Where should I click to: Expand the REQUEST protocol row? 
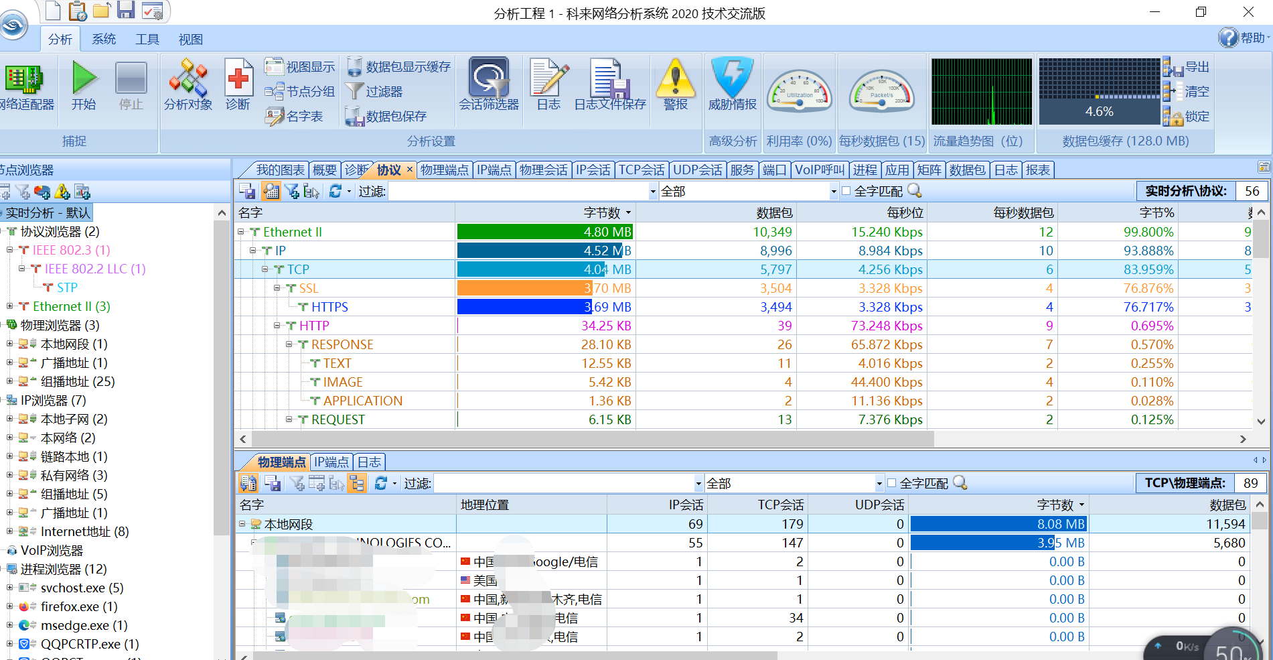click(289, 419)
